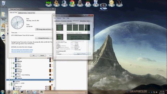Toggle Notify me when clock changes
Viewport: 167px width, 94px height.
12,47
